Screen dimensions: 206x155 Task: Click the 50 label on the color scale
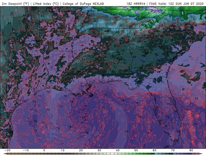[136, 150]
